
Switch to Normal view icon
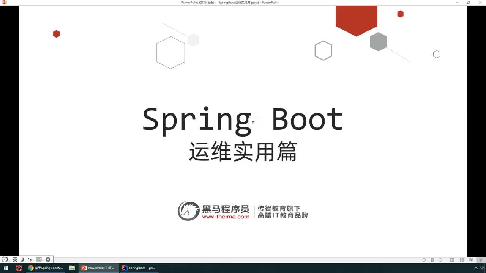(x=452, y=260)
